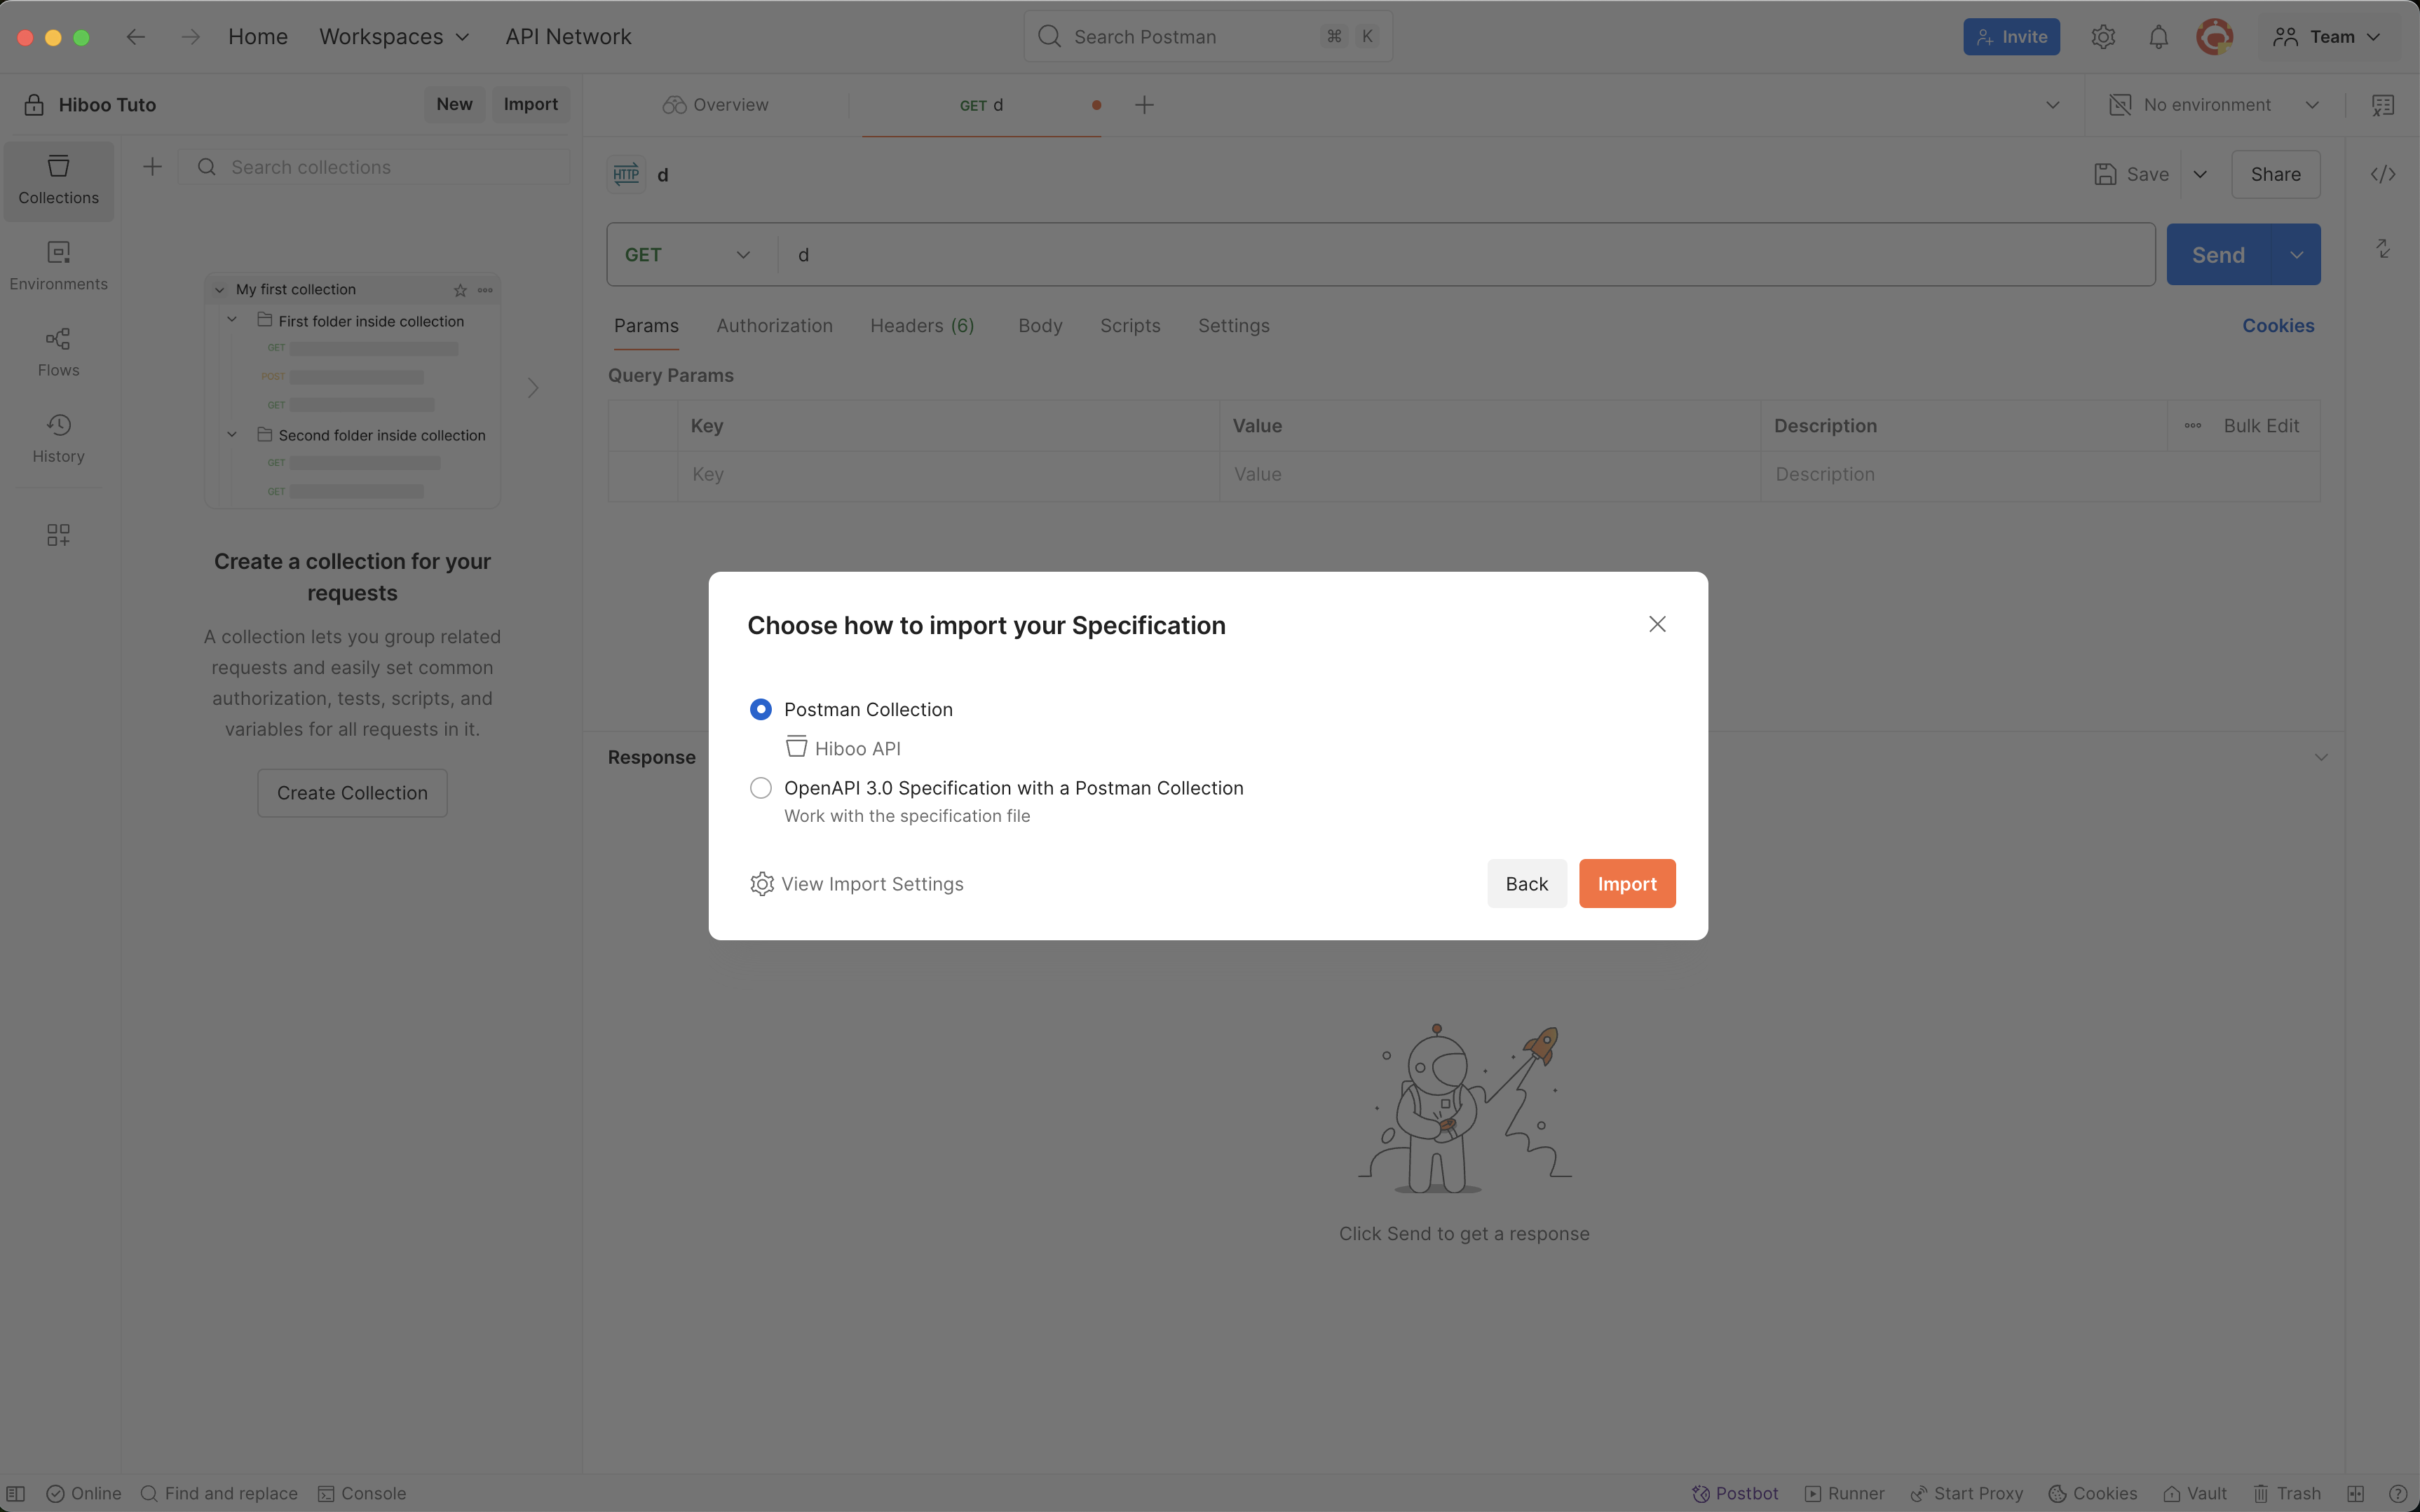2420x1512 pixels.
Task: Click Bulk Edit in query params
Action: click(2261, 426)
